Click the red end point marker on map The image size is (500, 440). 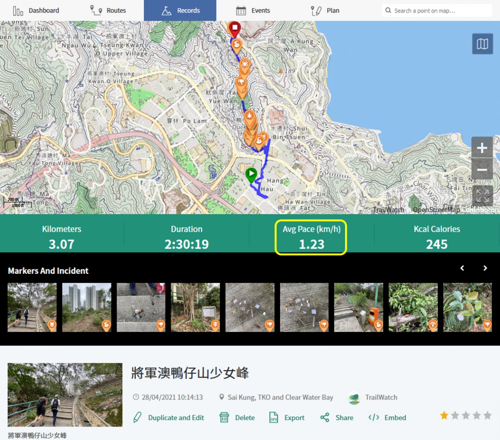(x=234, y=29)
